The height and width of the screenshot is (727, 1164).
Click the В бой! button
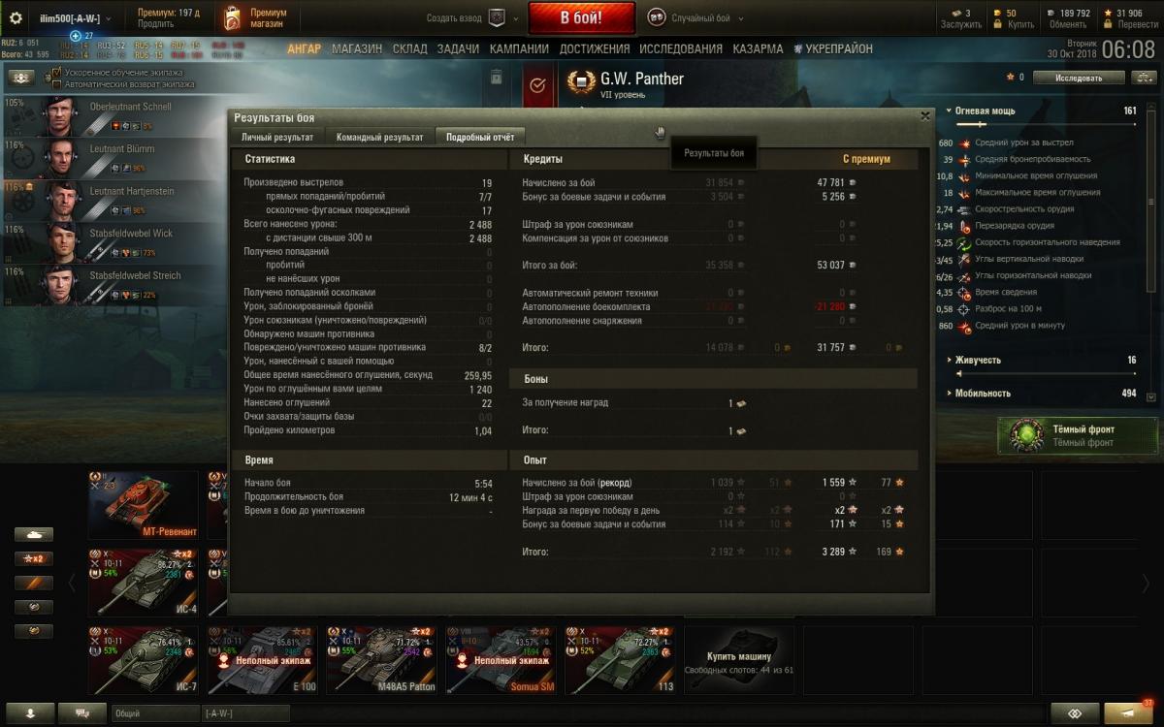click(x=582, y=17)
